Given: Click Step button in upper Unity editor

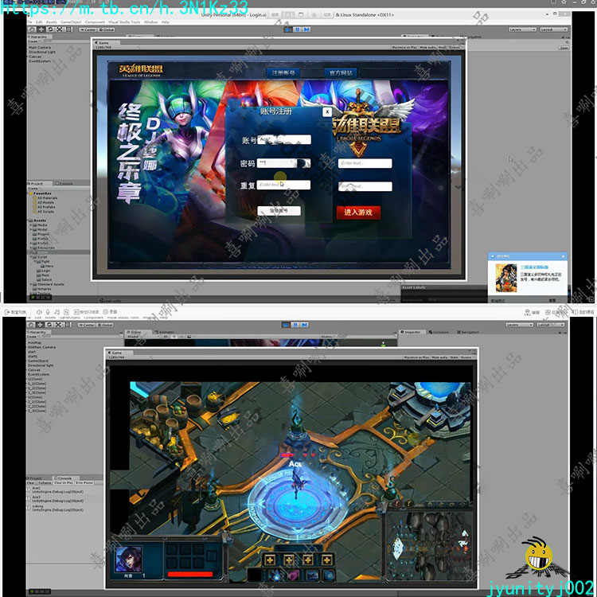Looking at the screenshot, I should 306,29.
